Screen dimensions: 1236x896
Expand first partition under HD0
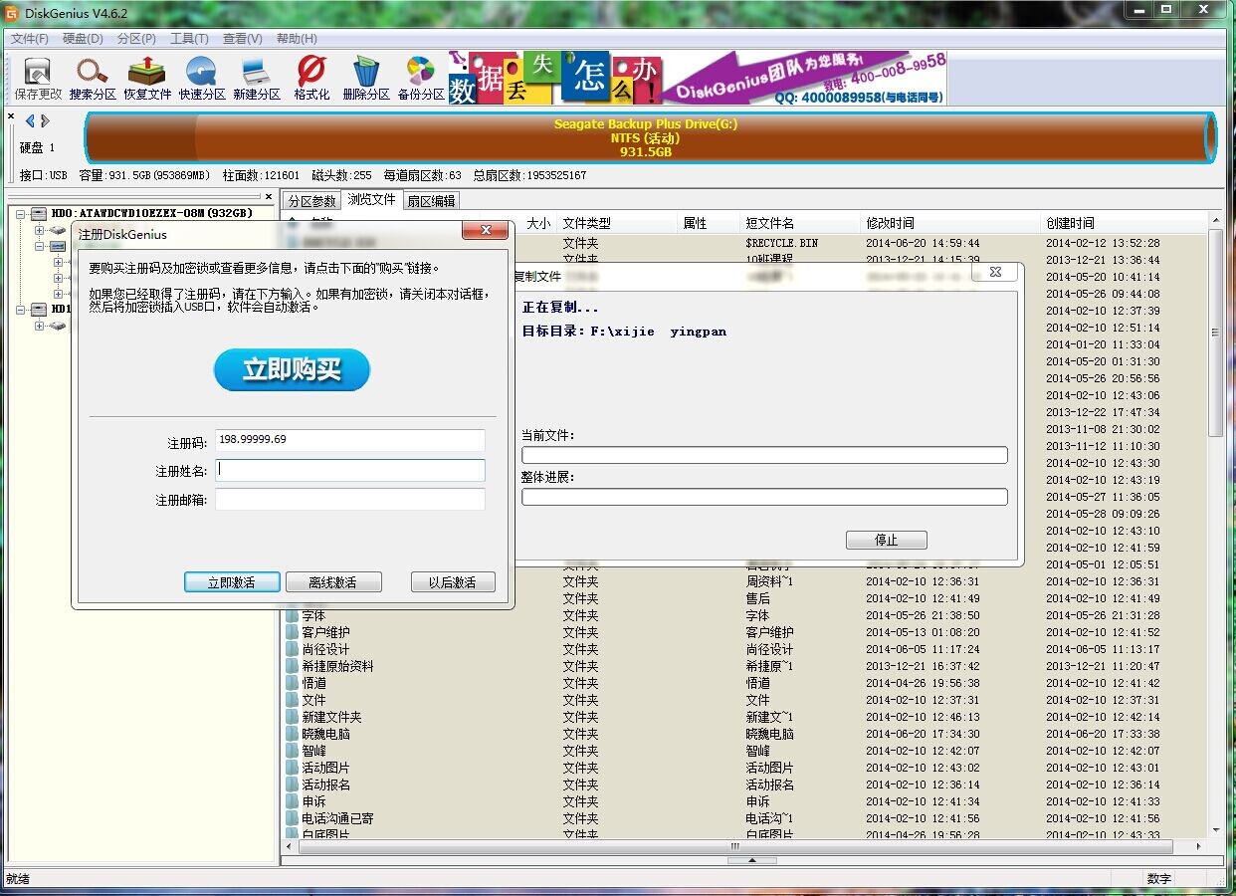[40, 230]
